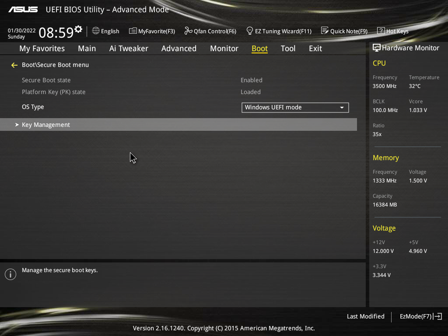The width and height of the screenshot is (448, 336).
Task: Click the OS Type label
Action: click(x=33, y=107)
